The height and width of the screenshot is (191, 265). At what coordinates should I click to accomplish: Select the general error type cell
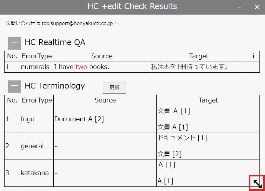(x=32, y=146)
